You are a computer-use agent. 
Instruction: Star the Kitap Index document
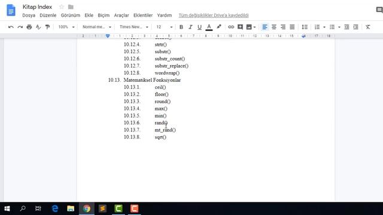(62, 7)
